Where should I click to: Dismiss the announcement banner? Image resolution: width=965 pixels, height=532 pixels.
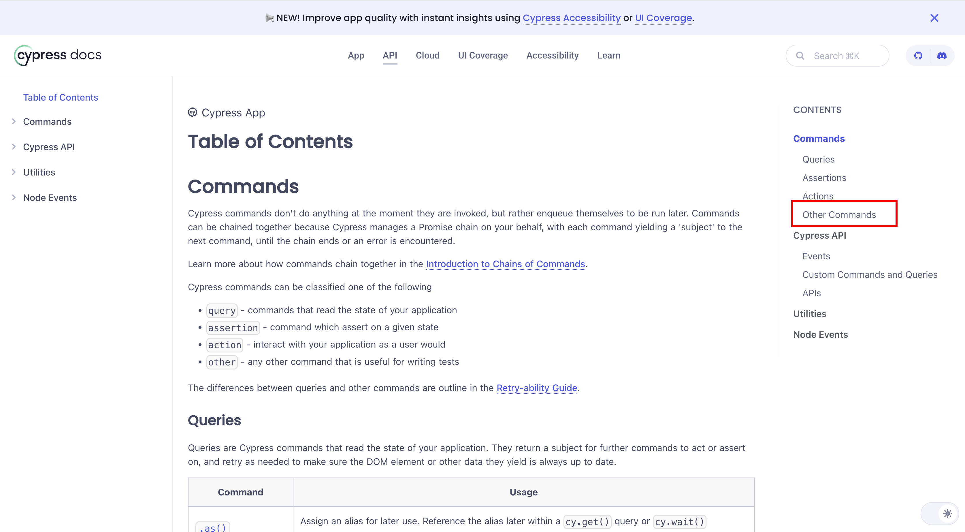[x=934, y=18]
